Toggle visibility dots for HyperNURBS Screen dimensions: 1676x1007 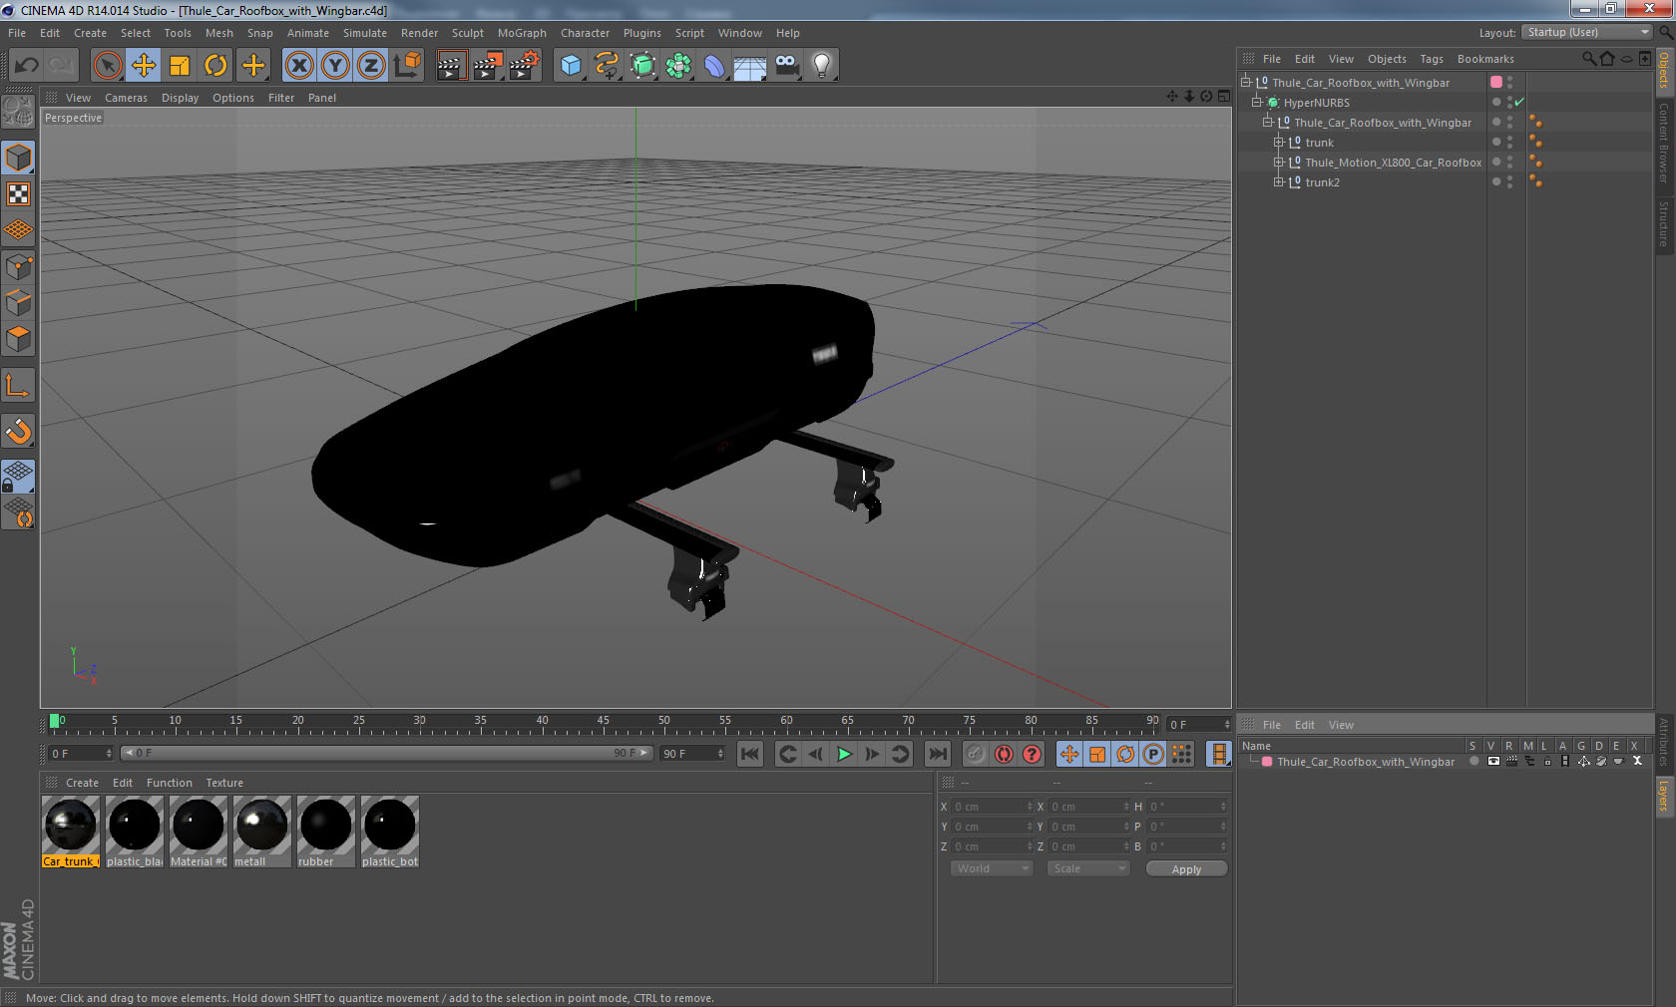coord(1509,102)
